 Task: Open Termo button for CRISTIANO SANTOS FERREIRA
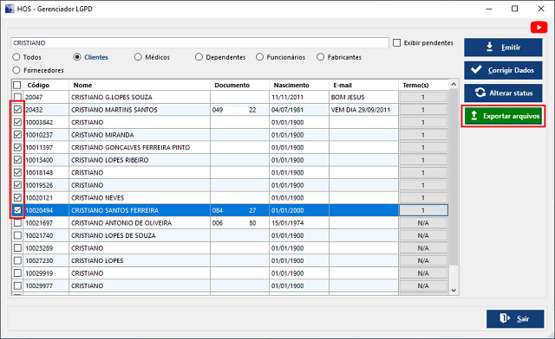[423, 210]
